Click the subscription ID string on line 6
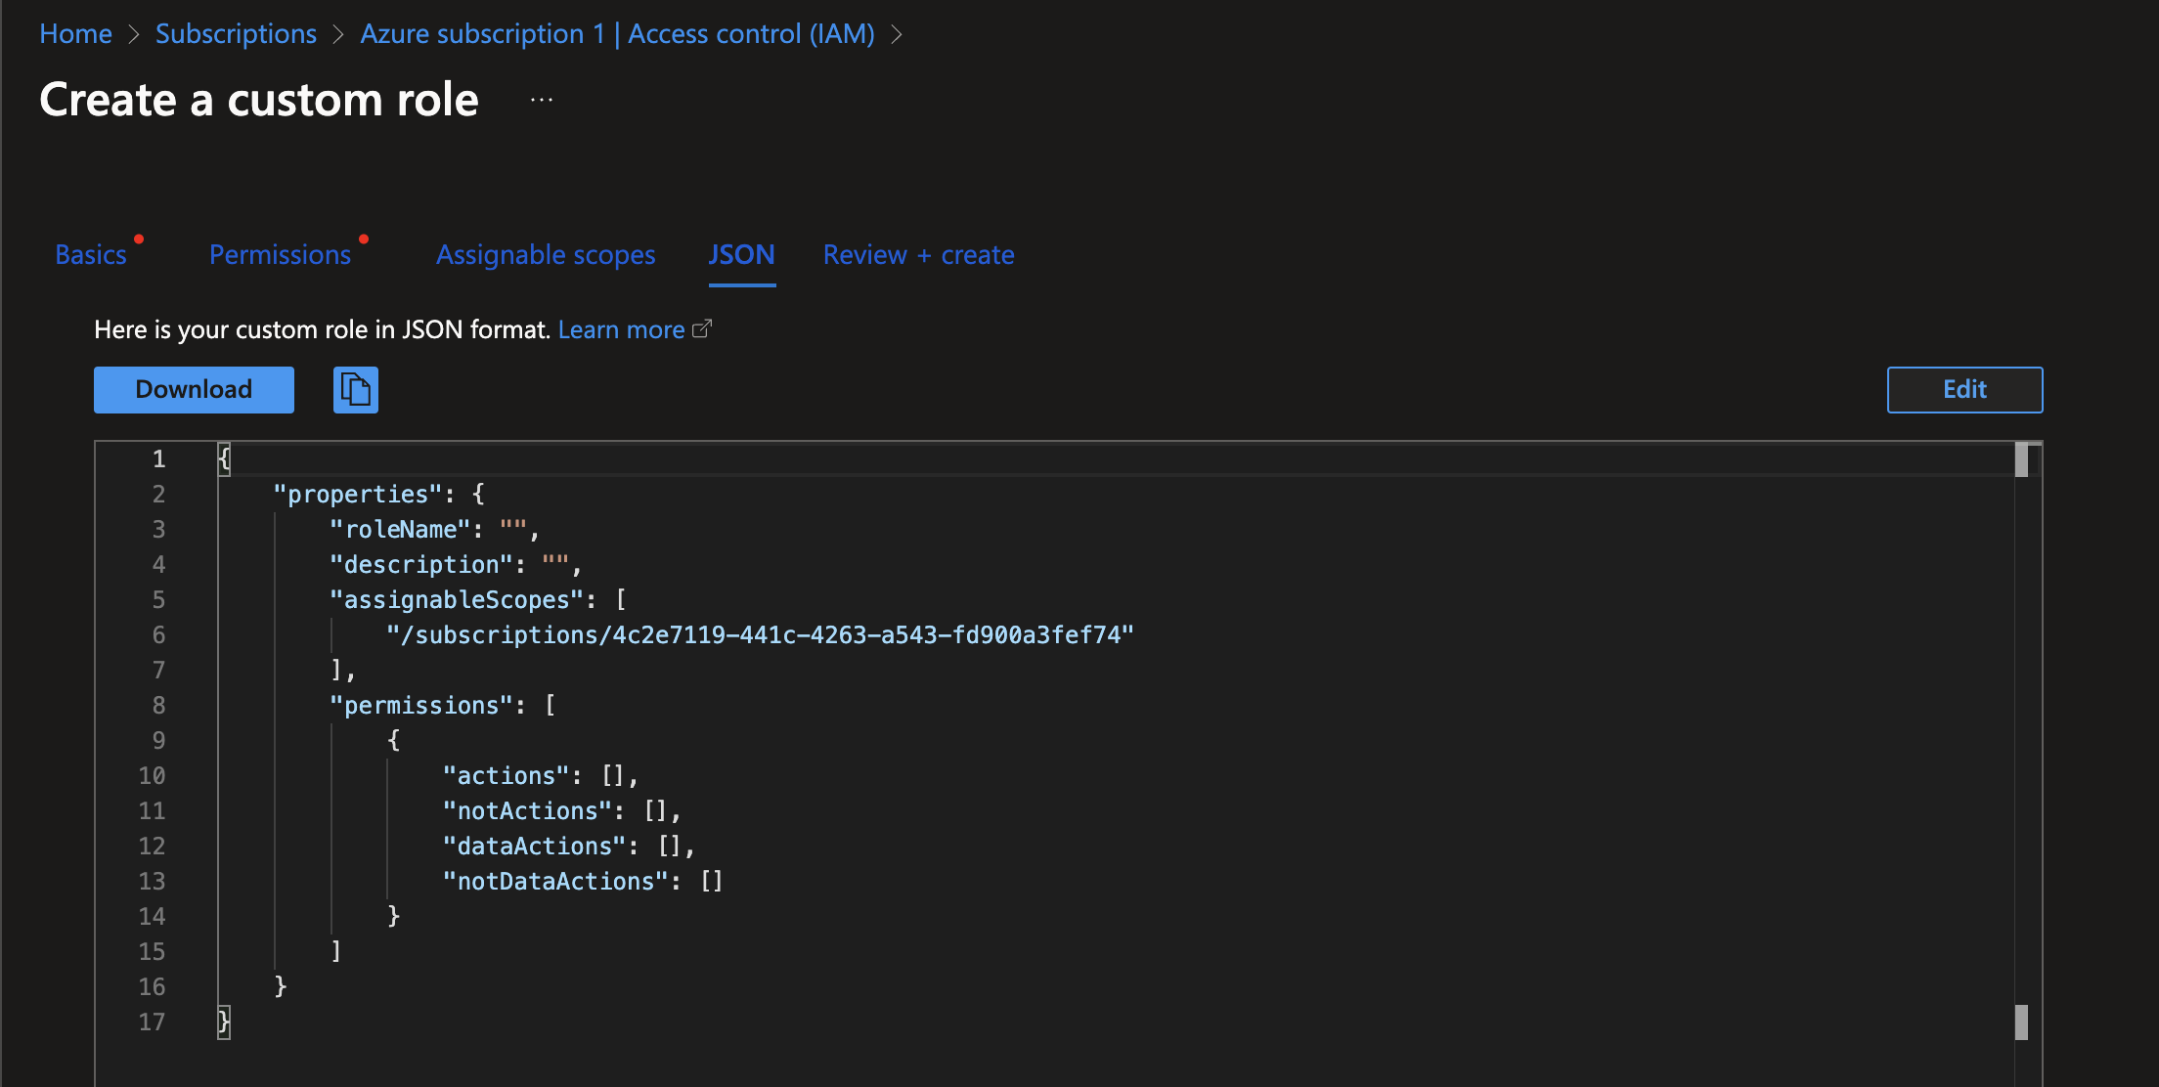This screenshot has height=1087, width=2159. (x=760, y=635)
